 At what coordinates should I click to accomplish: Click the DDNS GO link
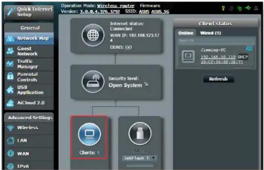[x=129, y=47]
